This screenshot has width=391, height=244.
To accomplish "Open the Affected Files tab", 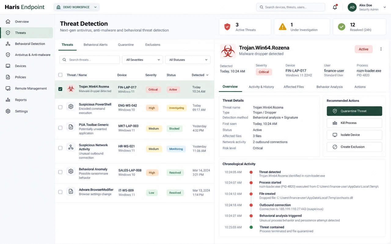I will point(294,87).
